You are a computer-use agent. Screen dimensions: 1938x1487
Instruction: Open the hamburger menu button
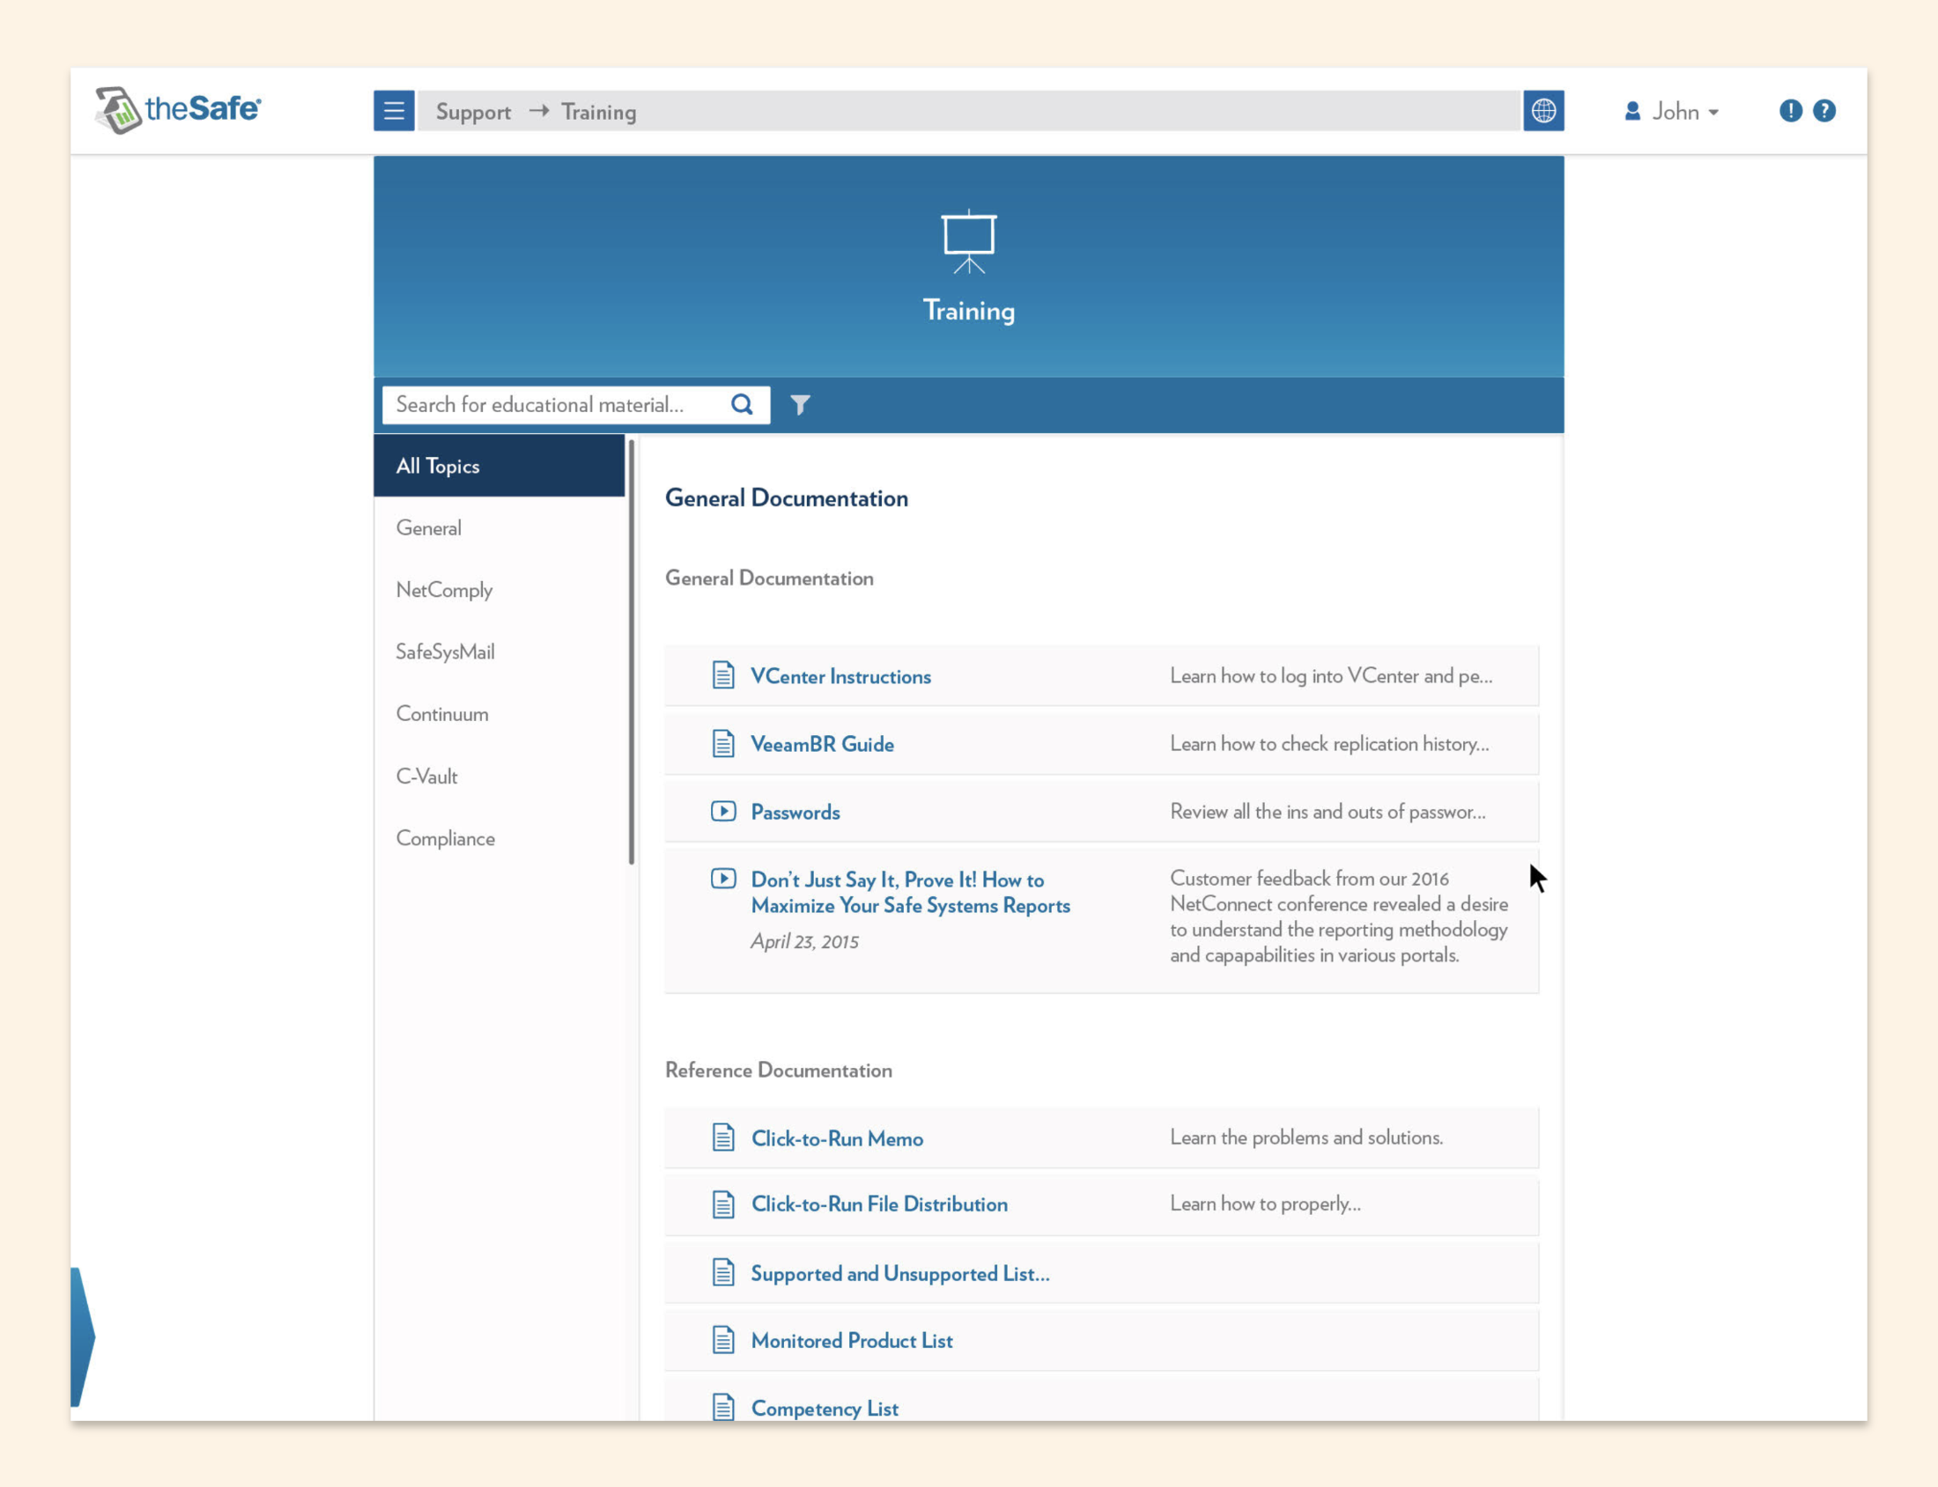pyautogui.click(x=393, y=111)
